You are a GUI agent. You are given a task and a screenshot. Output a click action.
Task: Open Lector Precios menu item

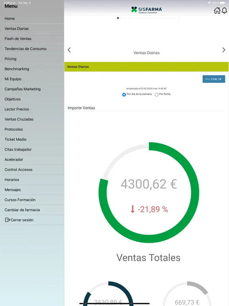click(32, 109)
